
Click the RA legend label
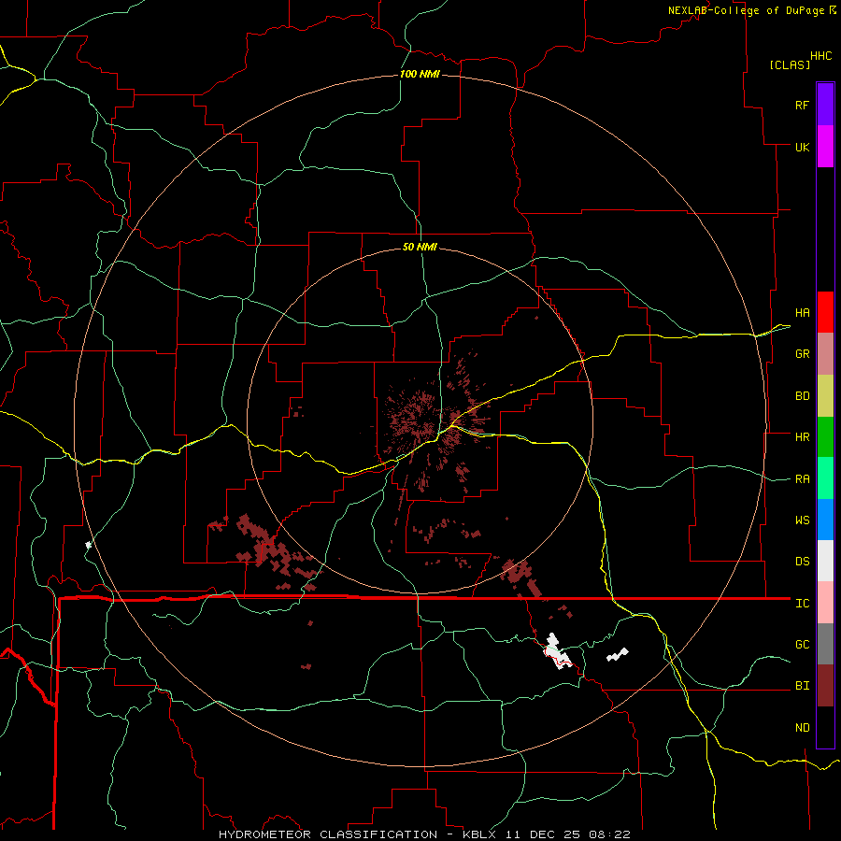point(802,479)
